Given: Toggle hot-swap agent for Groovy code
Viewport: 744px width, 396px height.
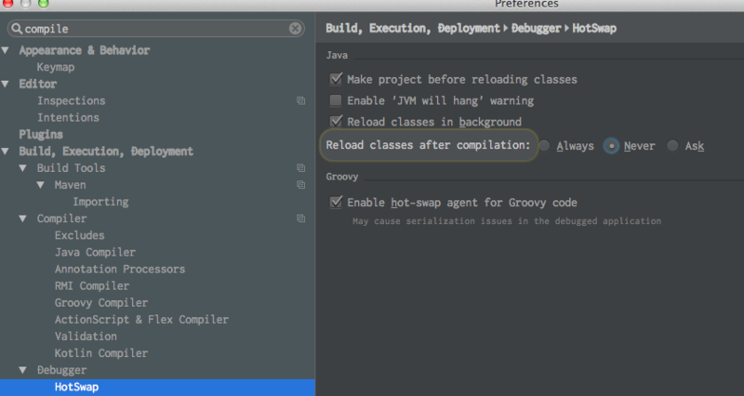Looking at the screenshot, I should [x=336, y=202].
